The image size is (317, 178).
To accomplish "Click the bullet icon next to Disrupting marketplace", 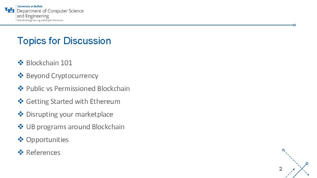I will coord(20,114).
